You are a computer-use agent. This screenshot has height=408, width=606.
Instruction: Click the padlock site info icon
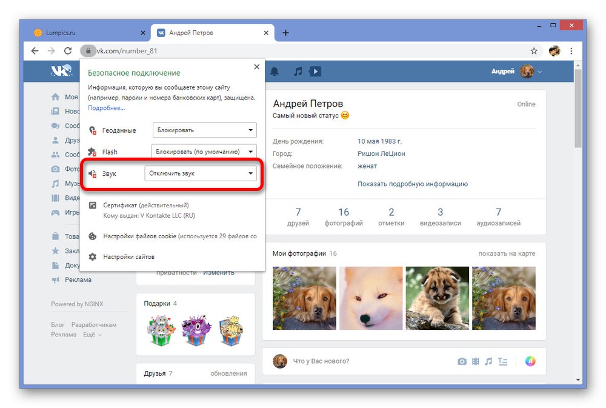[88, 51]
